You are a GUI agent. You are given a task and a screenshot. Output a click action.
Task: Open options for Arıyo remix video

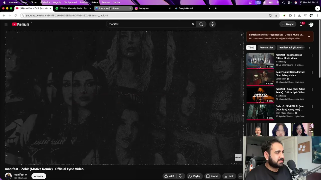tap(312, 89)
